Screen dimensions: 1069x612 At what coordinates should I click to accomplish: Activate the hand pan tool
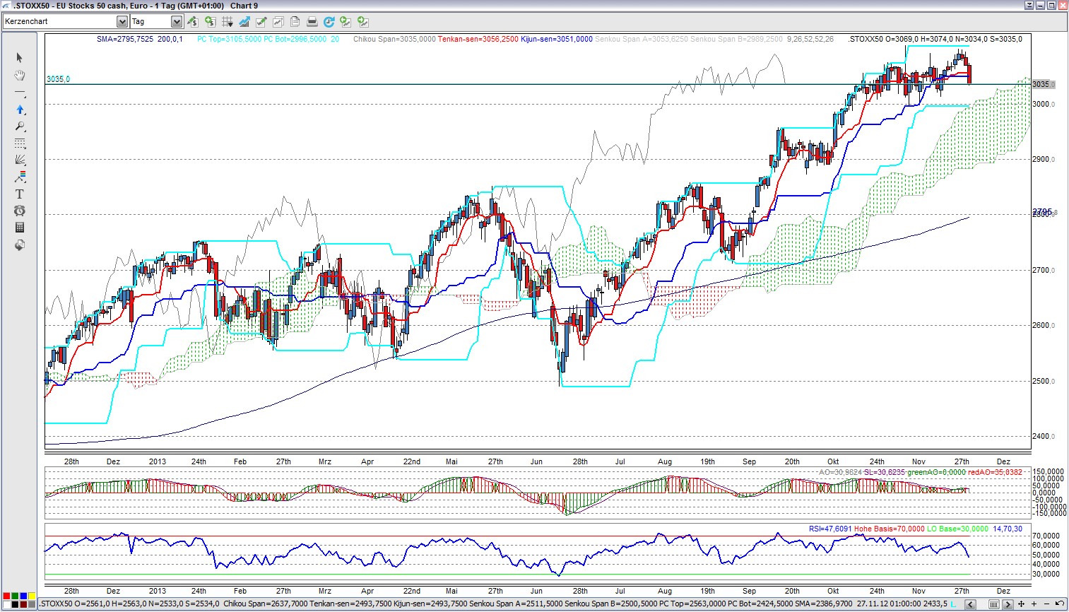click(20, 75)
